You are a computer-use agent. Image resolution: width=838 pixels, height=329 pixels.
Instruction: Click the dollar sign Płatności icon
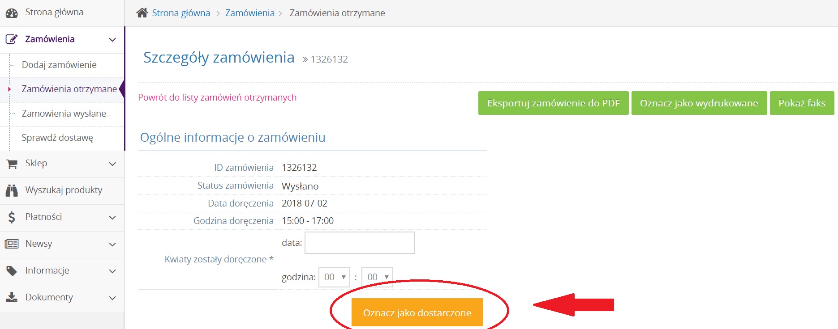(12, 217)
